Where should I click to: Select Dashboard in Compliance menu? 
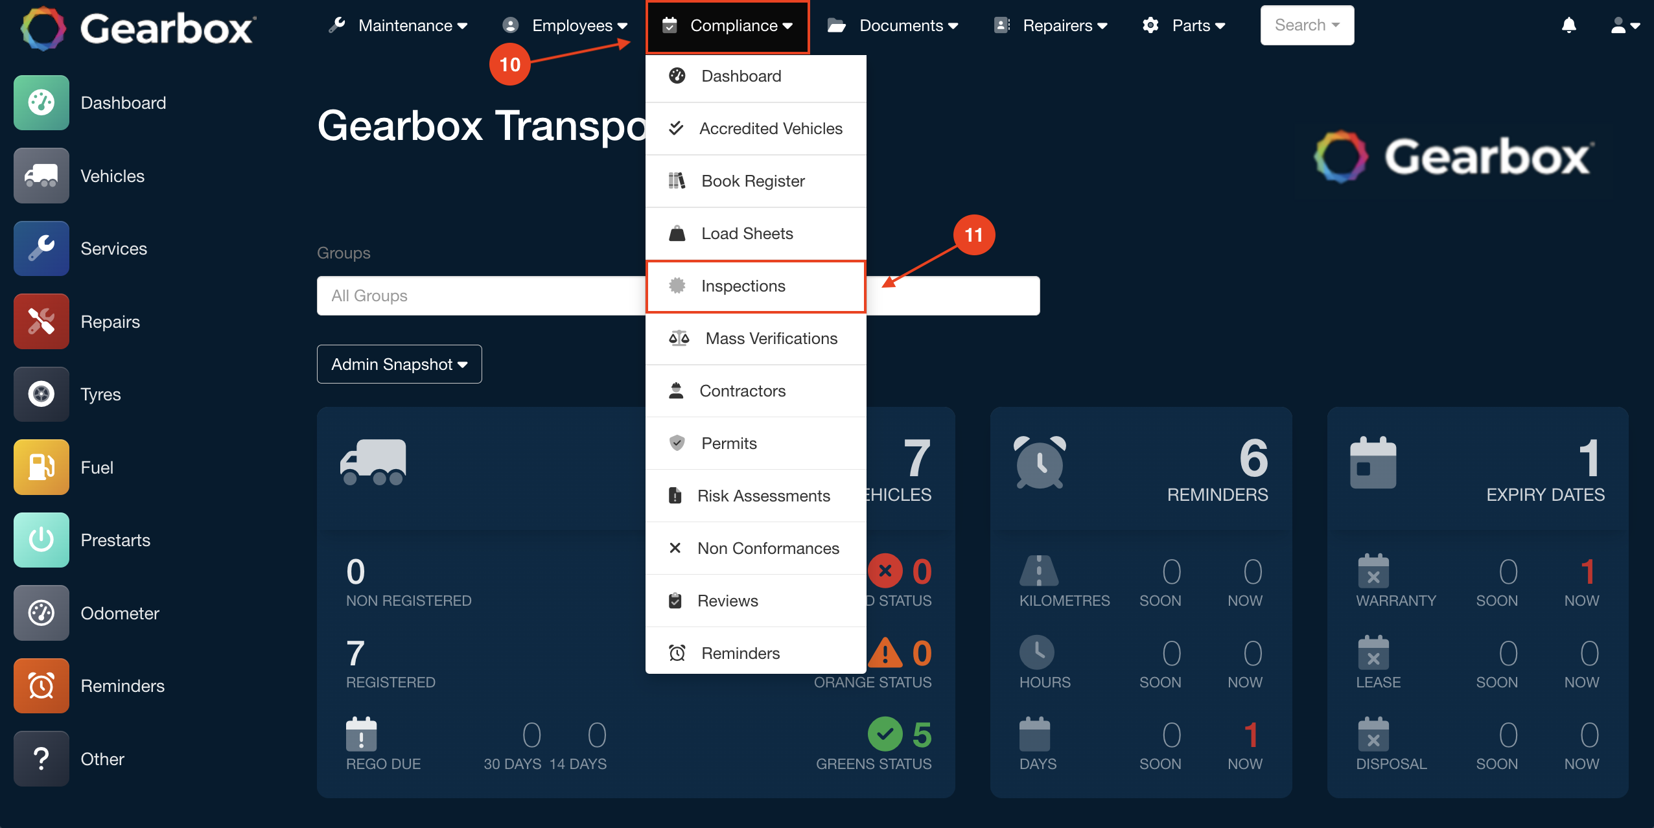pyautogui.click(x=756, y=76)
